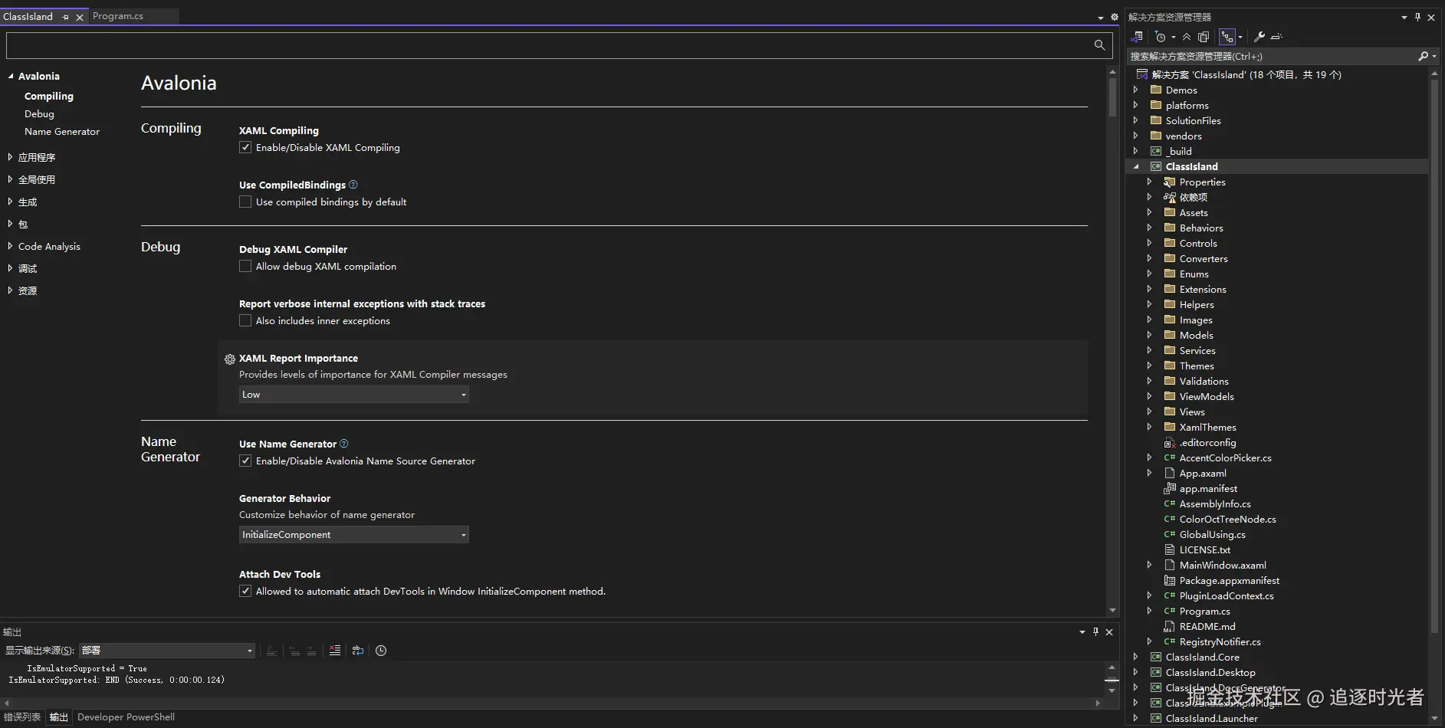
Task: Click Collapse All in Solution Explorer toolbar
Action: (1187, 37)
